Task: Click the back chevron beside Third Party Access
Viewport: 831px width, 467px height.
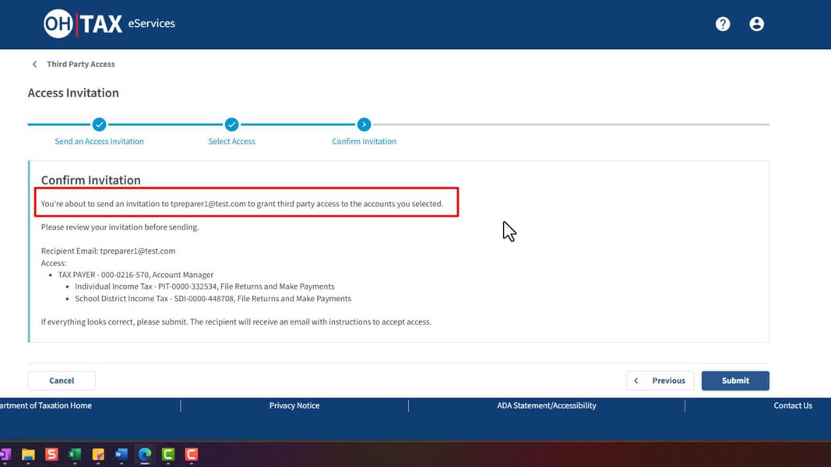Action: [34, 64]
